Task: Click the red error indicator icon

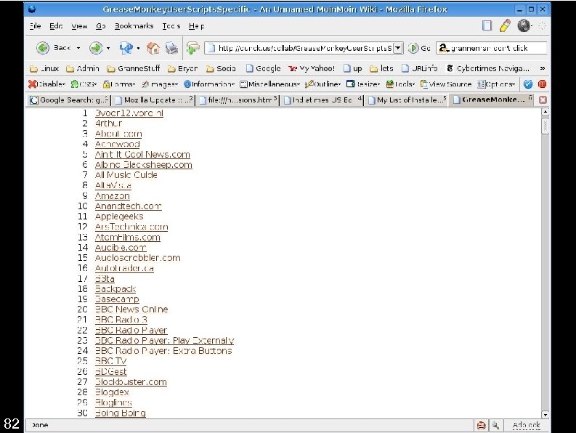Action: point(542,84)
